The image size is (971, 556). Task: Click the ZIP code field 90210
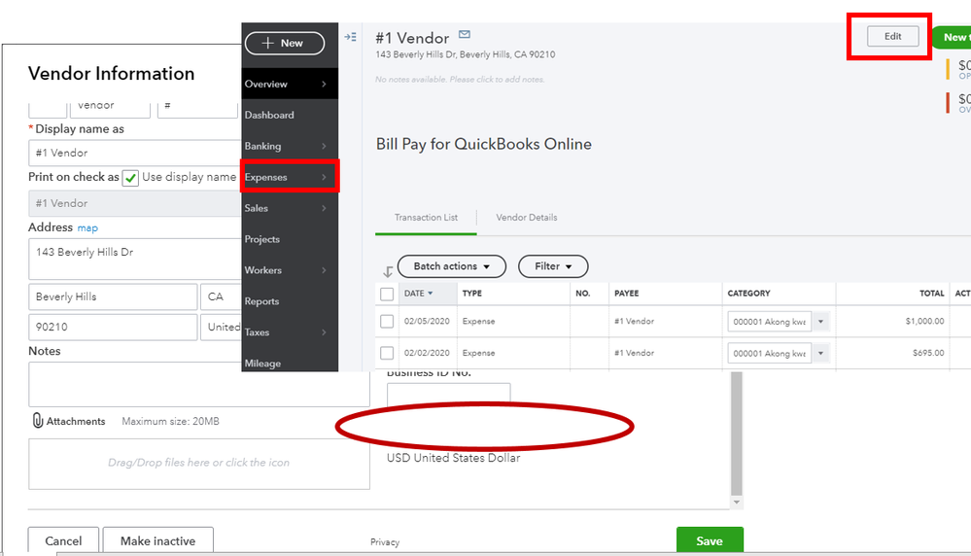113,327
